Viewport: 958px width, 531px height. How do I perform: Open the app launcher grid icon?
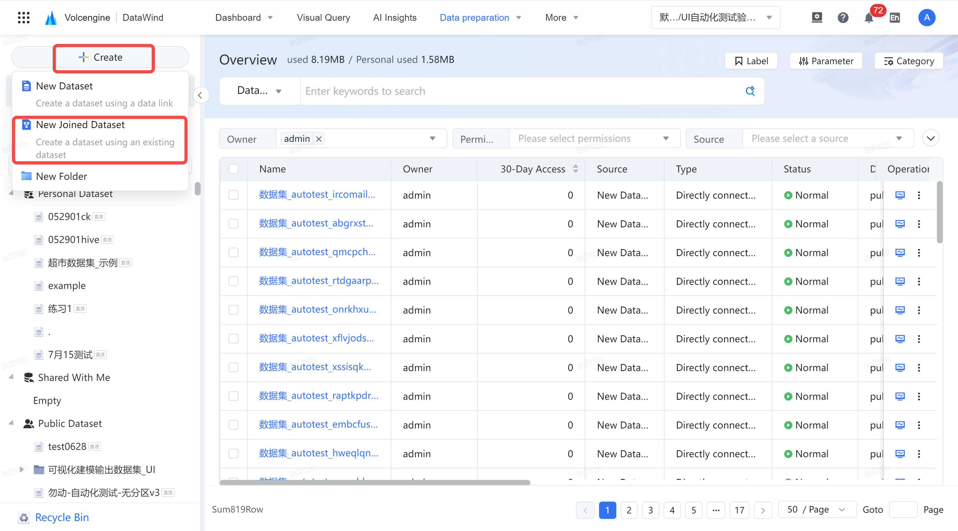click(23, 18)
